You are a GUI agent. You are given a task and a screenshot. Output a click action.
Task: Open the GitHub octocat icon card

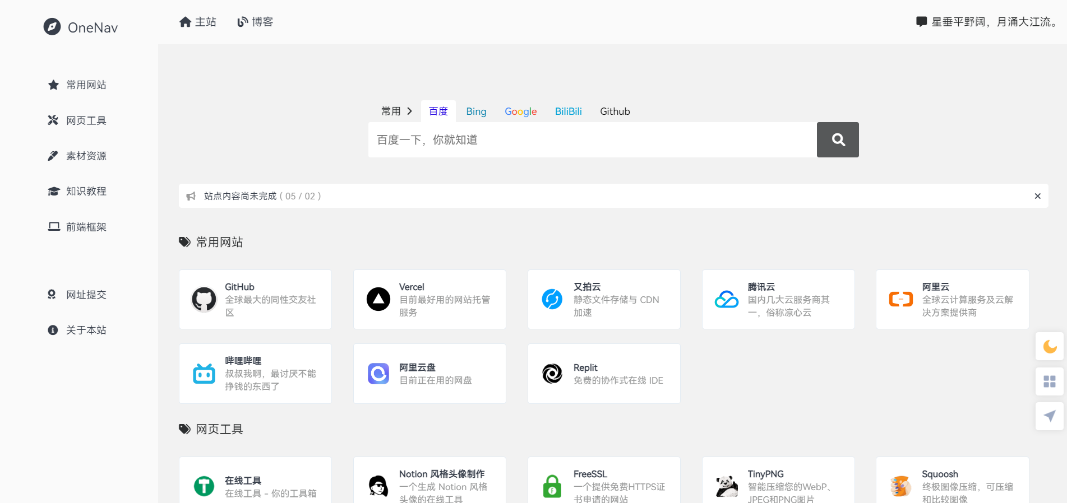(x=204, y=300)
